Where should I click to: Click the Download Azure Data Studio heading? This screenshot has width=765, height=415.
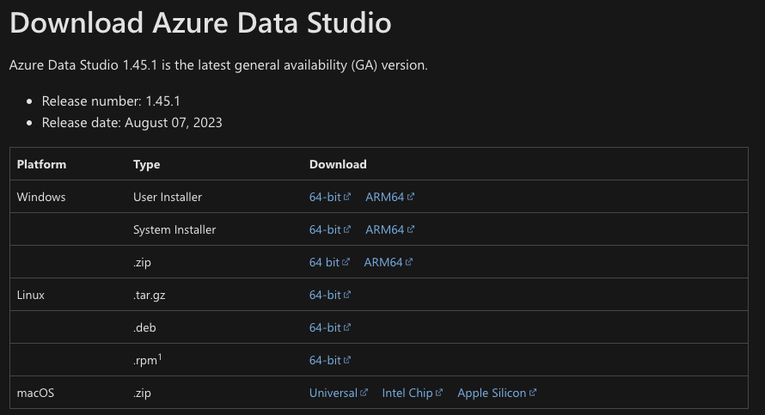click(x=200, y=23)
